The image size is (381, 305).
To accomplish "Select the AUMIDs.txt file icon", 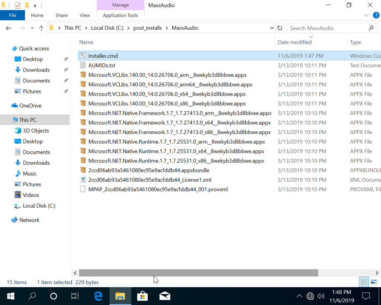I will coord(83,65).
